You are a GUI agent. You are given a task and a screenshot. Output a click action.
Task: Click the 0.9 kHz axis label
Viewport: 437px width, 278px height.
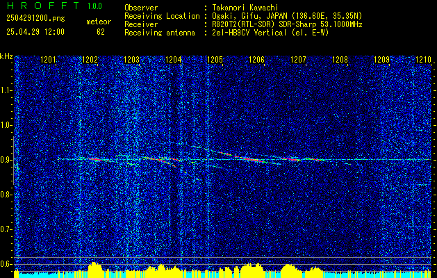tap(6, 160)
